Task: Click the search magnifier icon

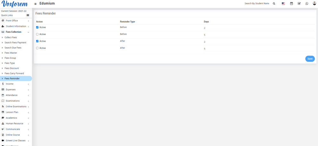Action: click(x=274, y=3)
